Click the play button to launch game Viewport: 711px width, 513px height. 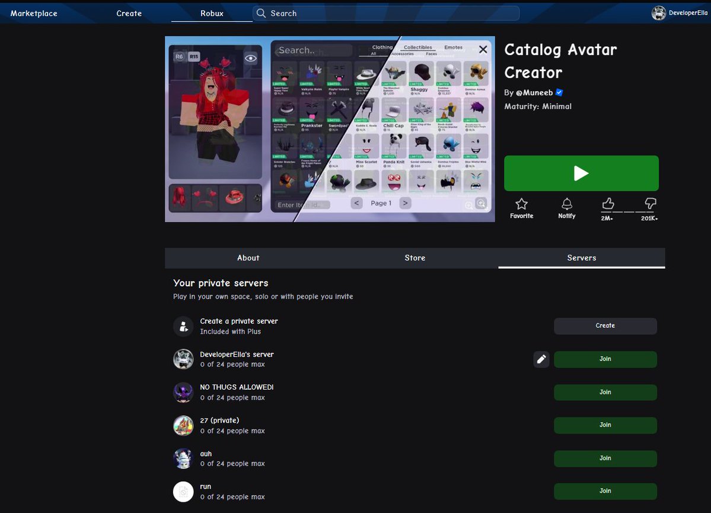pyautogui.click(x=581, y=173)
